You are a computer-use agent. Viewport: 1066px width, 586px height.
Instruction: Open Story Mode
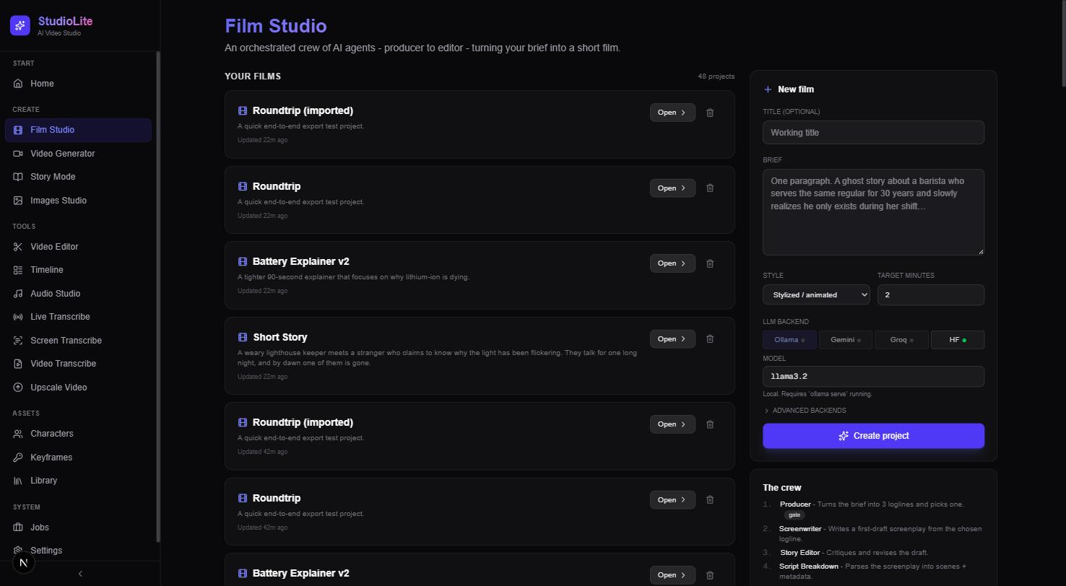point(78,177)
